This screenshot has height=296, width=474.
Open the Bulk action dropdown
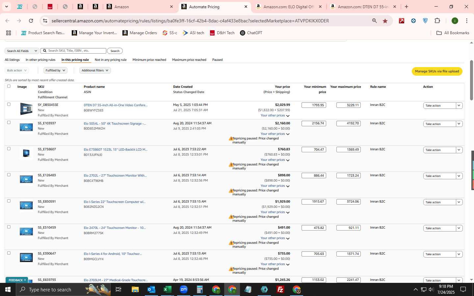point(17,70)
